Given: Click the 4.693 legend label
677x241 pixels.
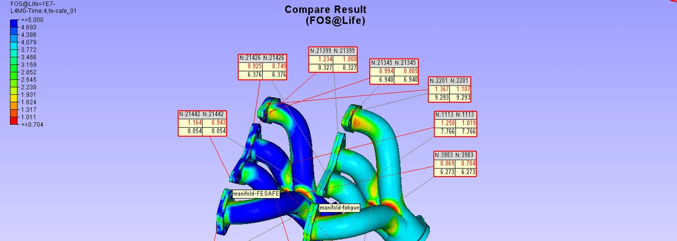Looking at the screenshot, I should (29, 27).
